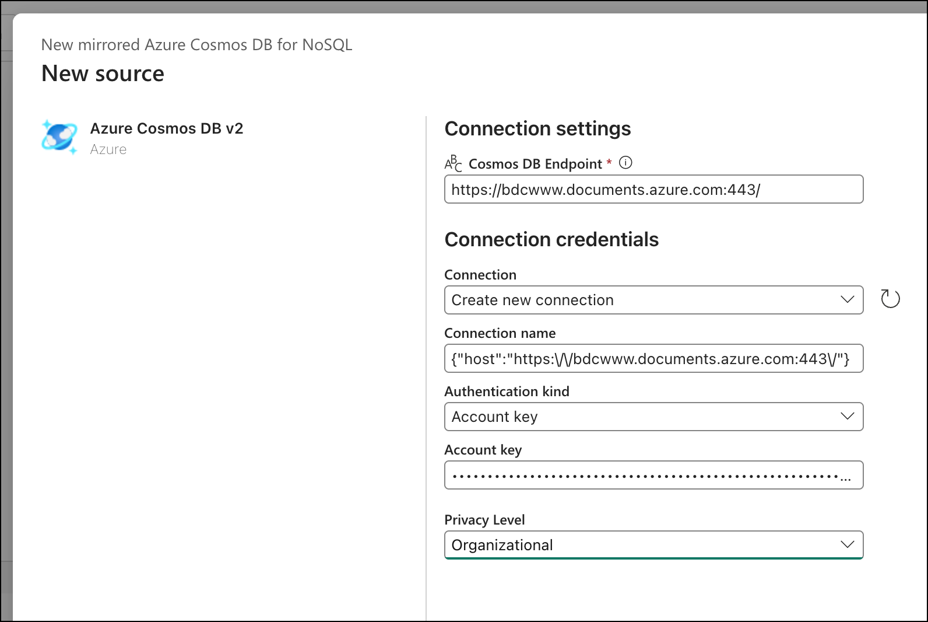
Task: Click the 'New mirrored Azure Cosmos DB for NoSQL' text
Action: coord(197,45)
